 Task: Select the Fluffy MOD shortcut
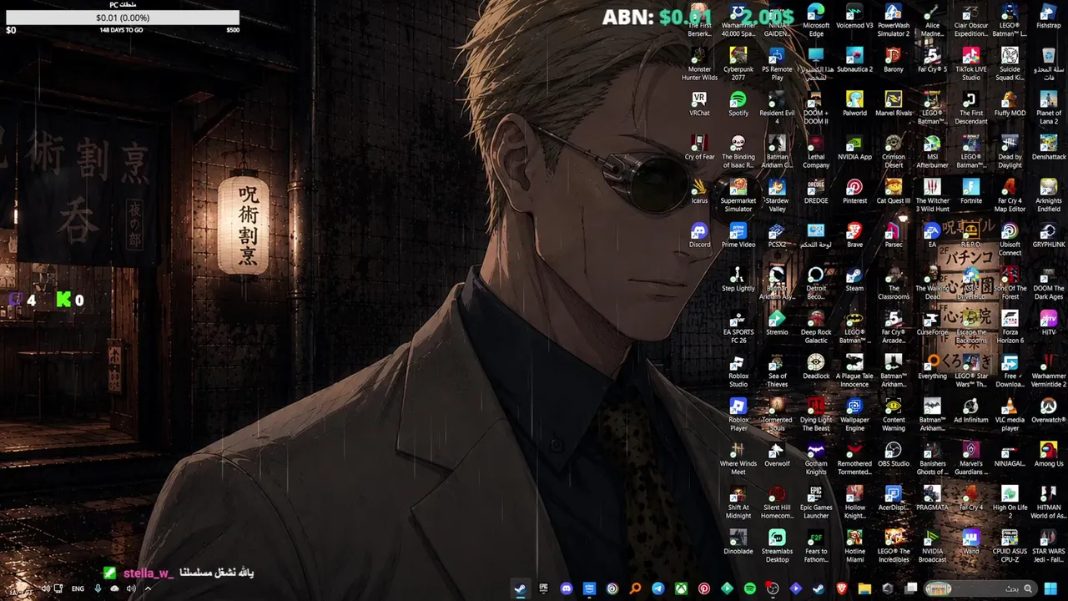[x=1010, y=104]
